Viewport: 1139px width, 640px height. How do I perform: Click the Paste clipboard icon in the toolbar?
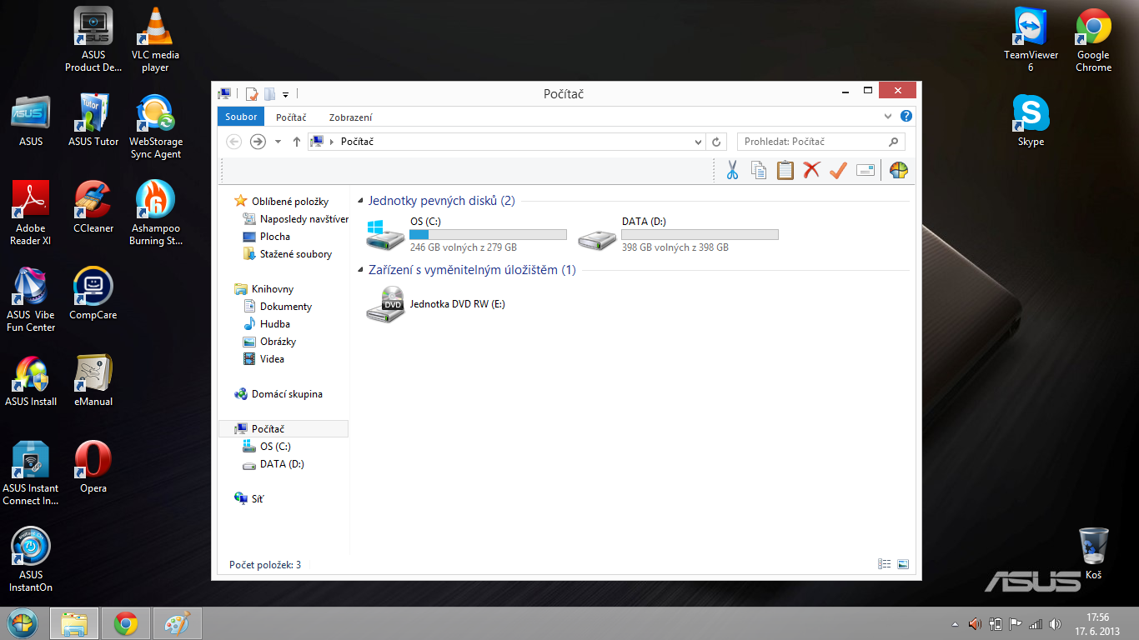tap(785, 170)
